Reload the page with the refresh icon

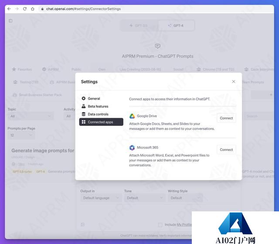point(25,9)
